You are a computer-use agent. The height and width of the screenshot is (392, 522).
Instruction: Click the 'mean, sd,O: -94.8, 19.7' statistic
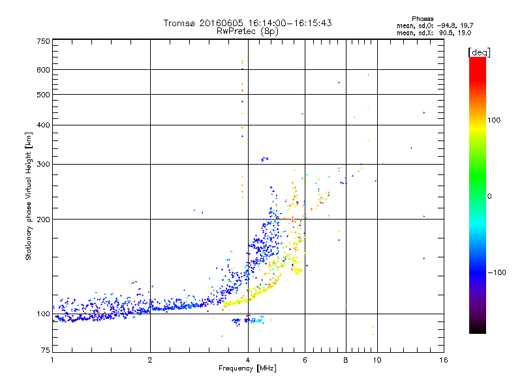tap(435, 25)
